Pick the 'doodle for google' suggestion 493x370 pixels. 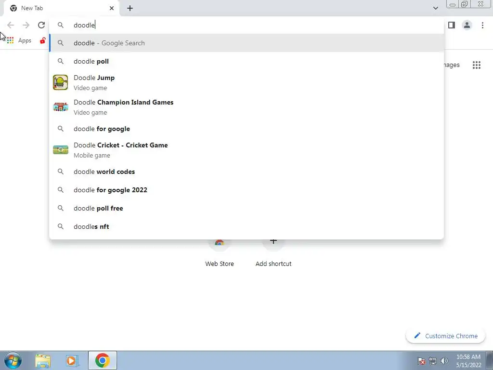(246, 129)
